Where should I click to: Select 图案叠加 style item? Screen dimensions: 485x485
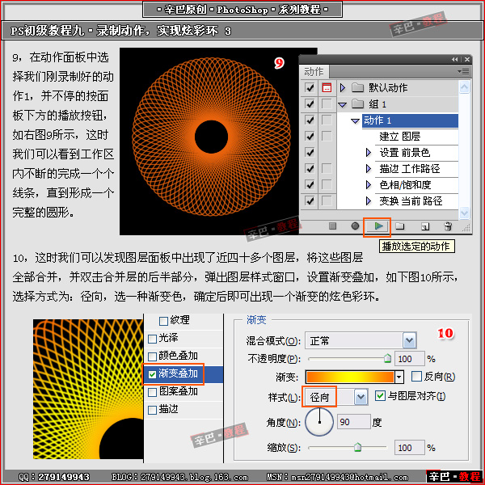(x=178, y=391)
